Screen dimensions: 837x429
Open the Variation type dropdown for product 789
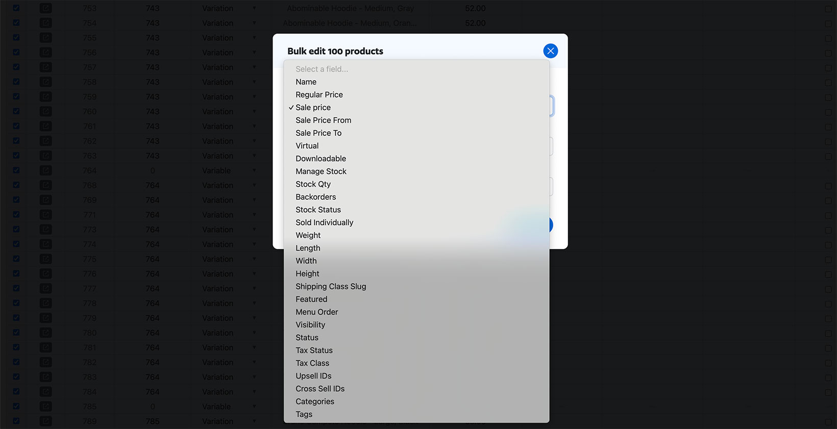[x=255, y=421]
